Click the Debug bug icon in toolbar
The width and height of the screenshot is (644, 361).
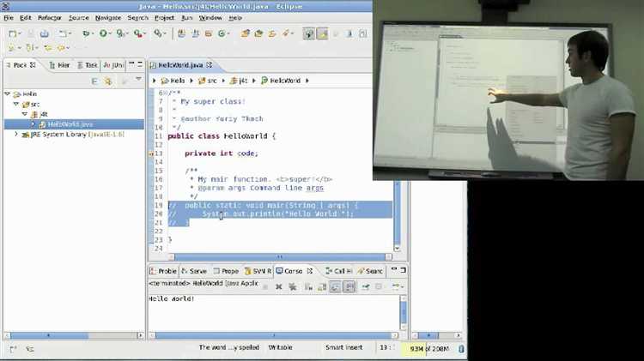pyautogui.click(x=86, y=33)
